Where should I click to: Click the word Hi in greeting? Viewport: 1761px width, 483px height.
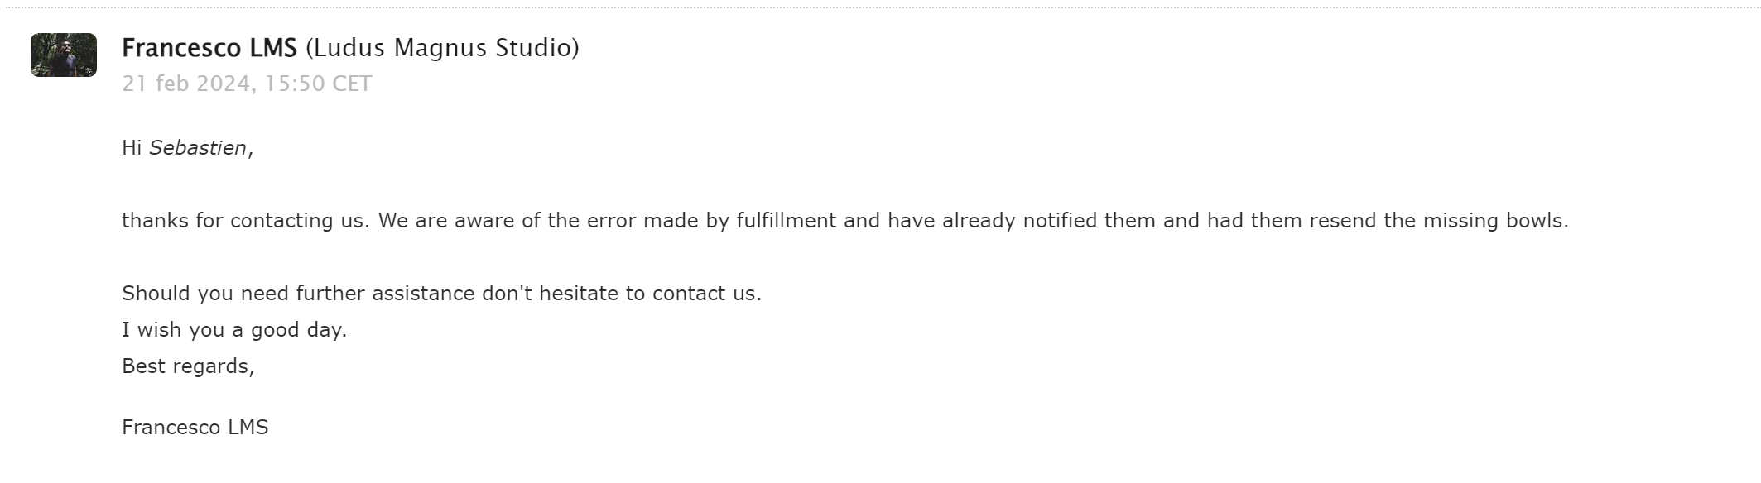pos(132,147)
